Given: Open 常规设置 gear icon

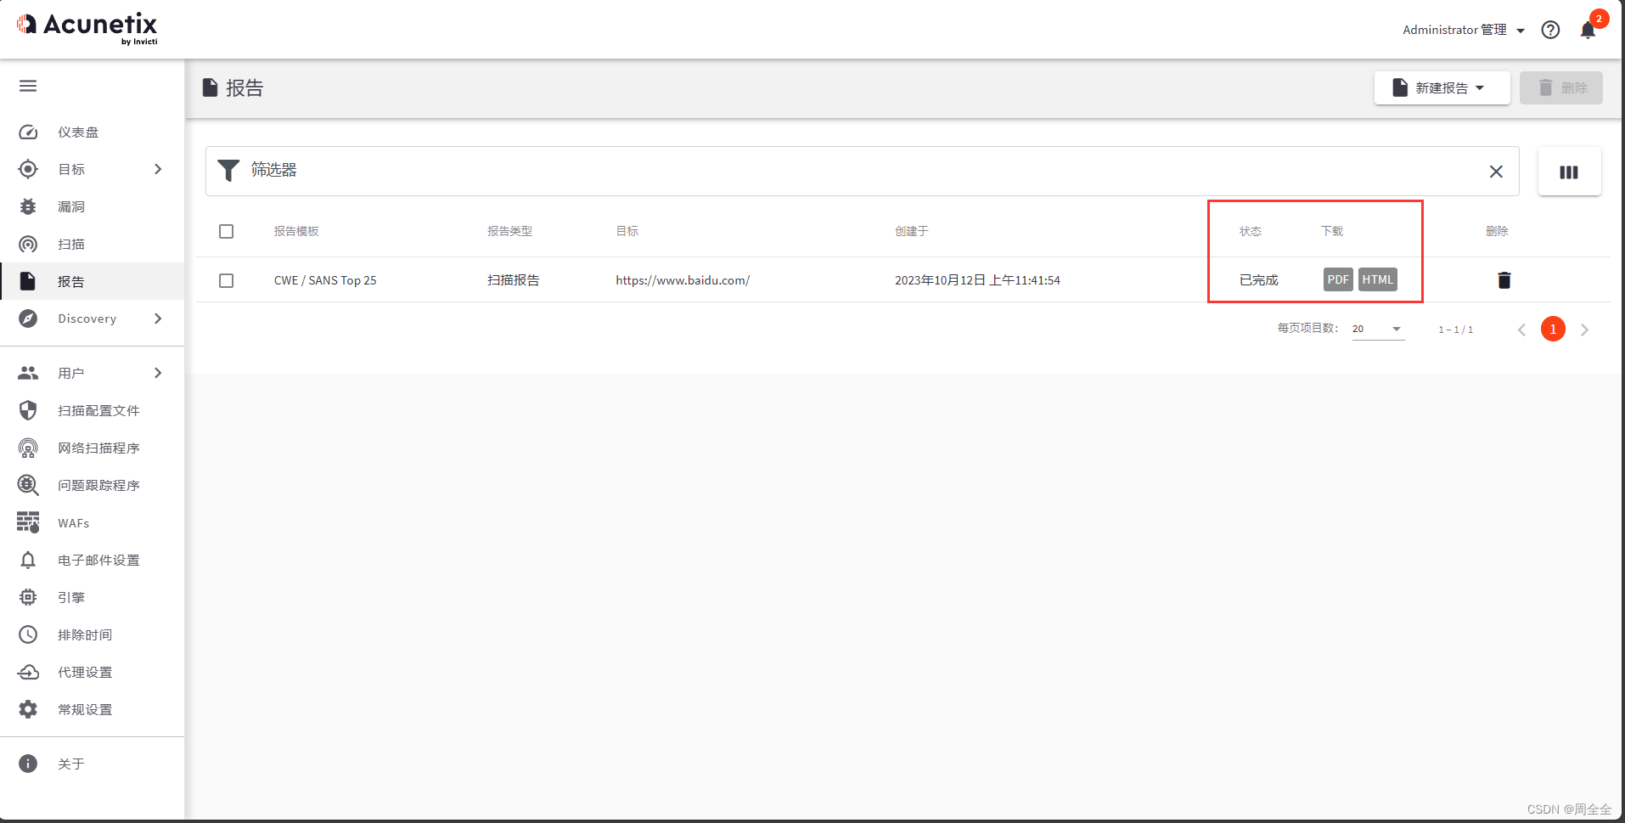Looking at the screenshot, I should pyautogui.click(x=28, y=709).
